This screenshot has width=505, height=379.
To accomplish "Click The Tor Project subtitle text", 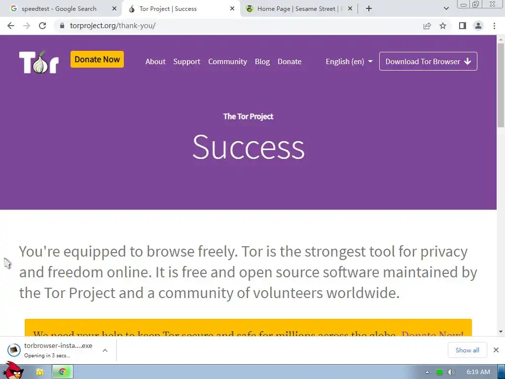I will 248,116.
